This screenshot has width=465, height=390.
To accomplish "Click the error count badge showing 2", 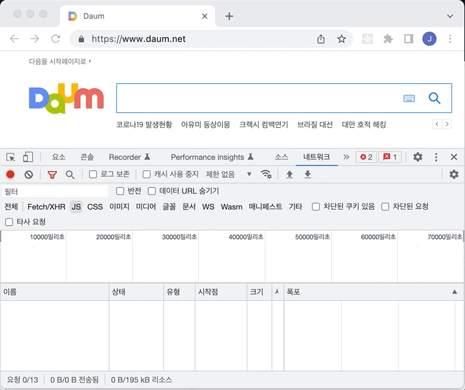I will click(366, 157).
